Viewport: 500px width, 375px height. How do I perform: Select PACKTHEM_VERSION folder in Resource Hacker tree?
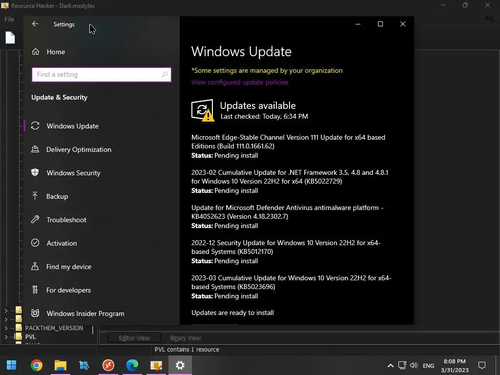54,328
